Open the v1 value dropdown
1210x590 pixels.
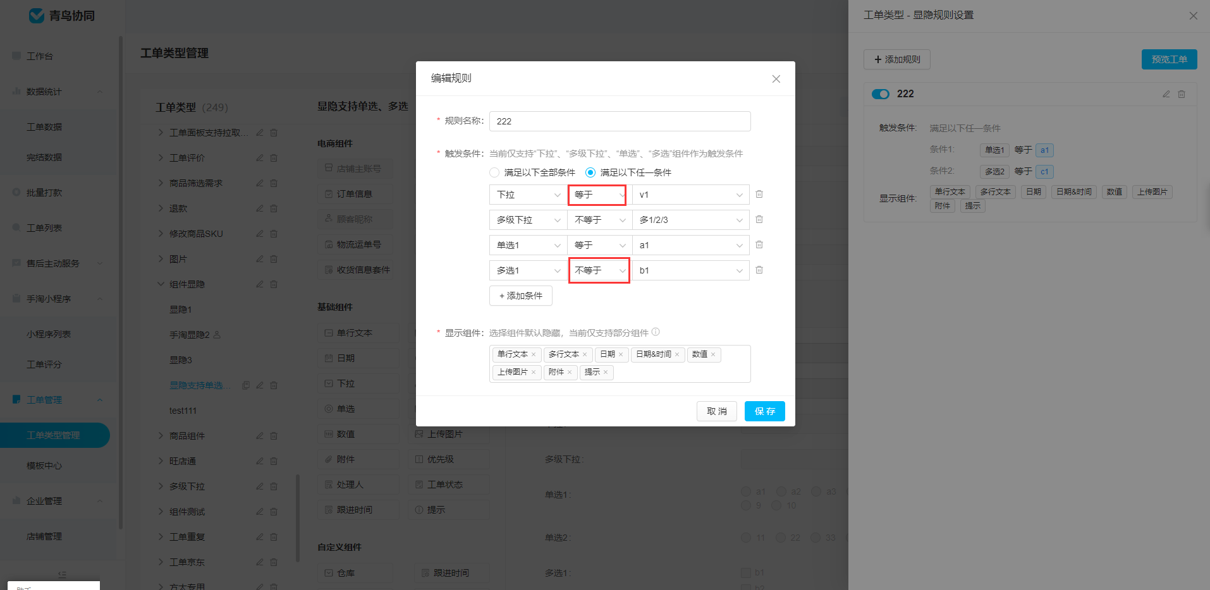click(x=691, y=195)
